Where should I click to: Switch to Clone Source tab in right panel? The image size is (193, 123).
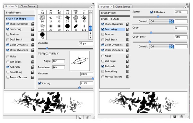pyautogui.click(x=123, y=7)
